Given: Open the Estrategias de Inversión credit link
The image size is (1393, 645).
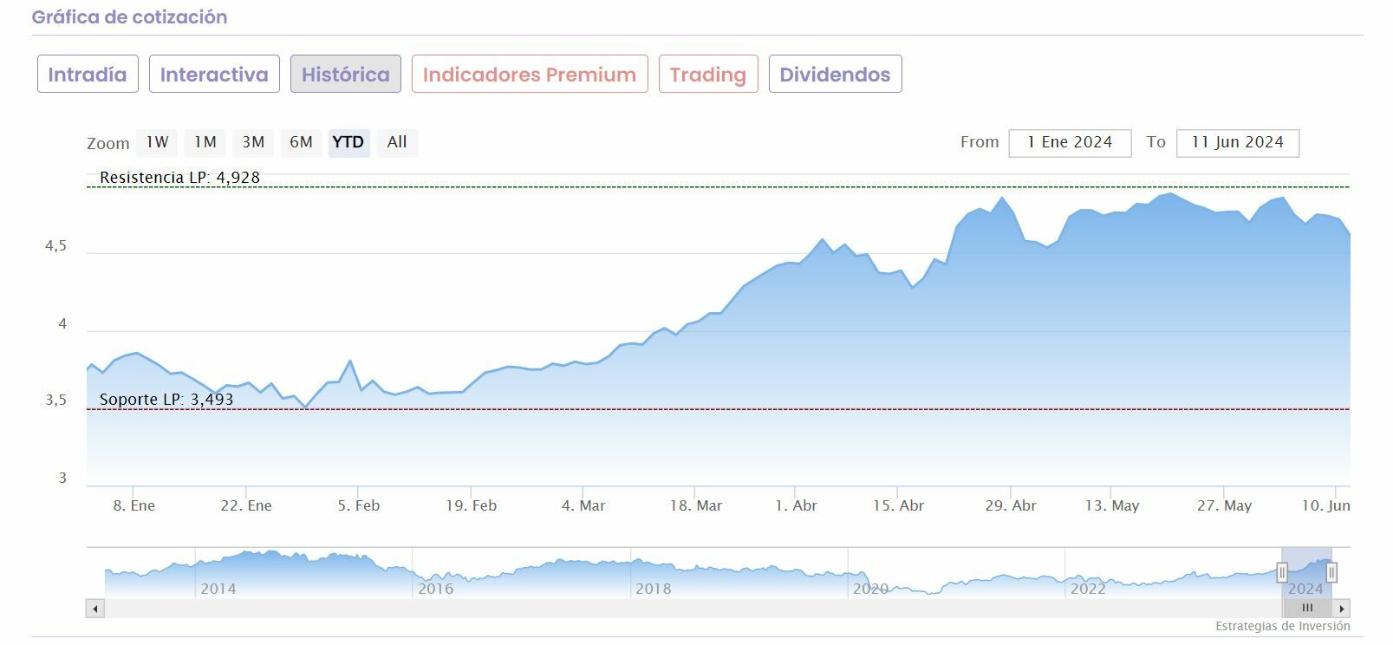Looking at the screenshot, I should pos(1282,626).
